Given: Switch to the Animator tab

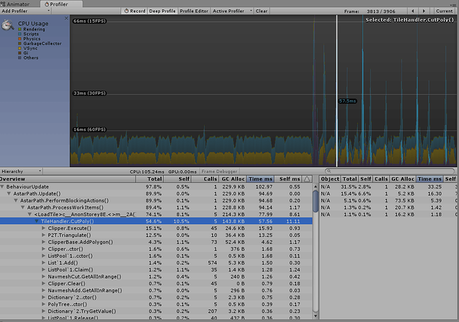Looking at the screenshot, I should click(15, 4).
